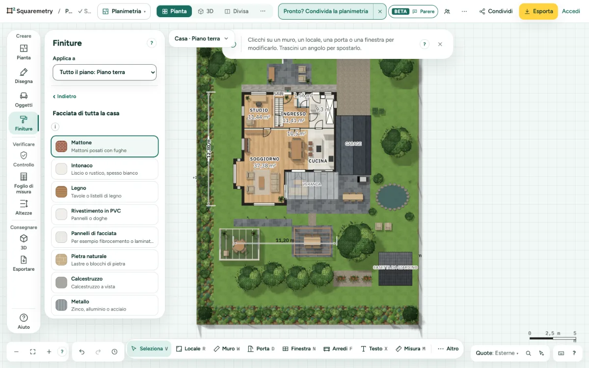Zoom in with the plus button

point(49,352)
